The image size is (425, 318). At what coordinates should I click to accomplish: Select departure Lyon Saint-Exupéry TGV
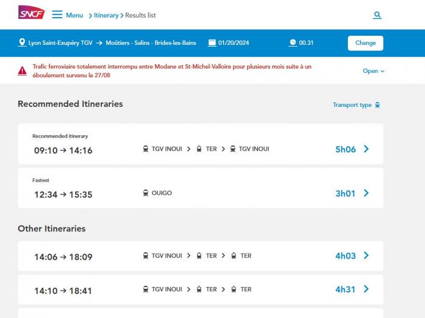coord(60,43)
